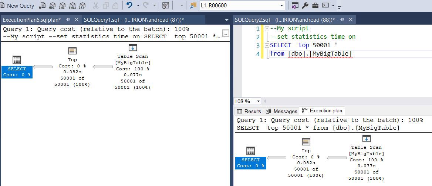Open the Toolbox briefcase icon

click(315, 6)
